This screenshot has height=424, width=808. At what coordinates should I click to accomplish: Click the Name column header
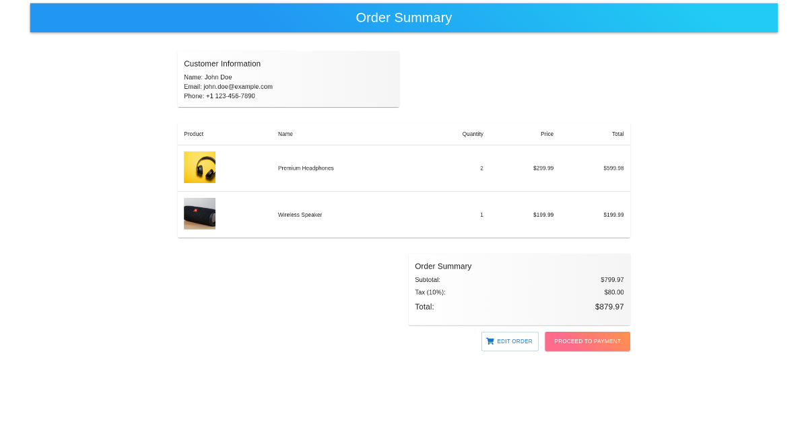285,134
